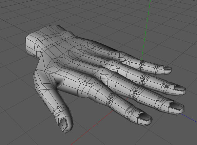
Task: Click the blue Z-axis line near the fingertips
Action: click(x=189, y=118)
